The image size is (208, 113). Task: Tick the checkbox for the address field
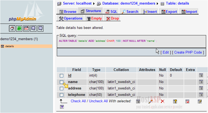[x=61, y=88]
